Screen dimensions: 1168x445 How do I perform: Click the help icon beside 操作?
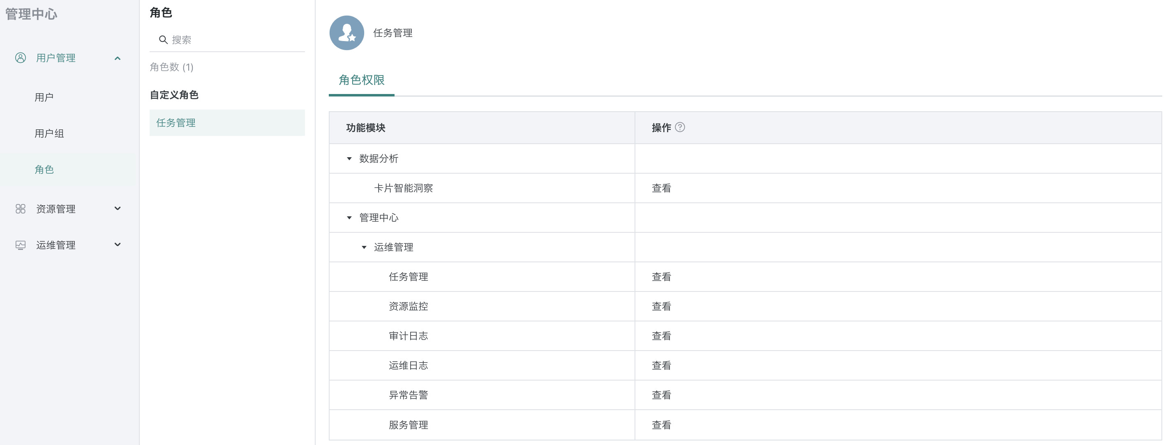[x=680, y=128]
